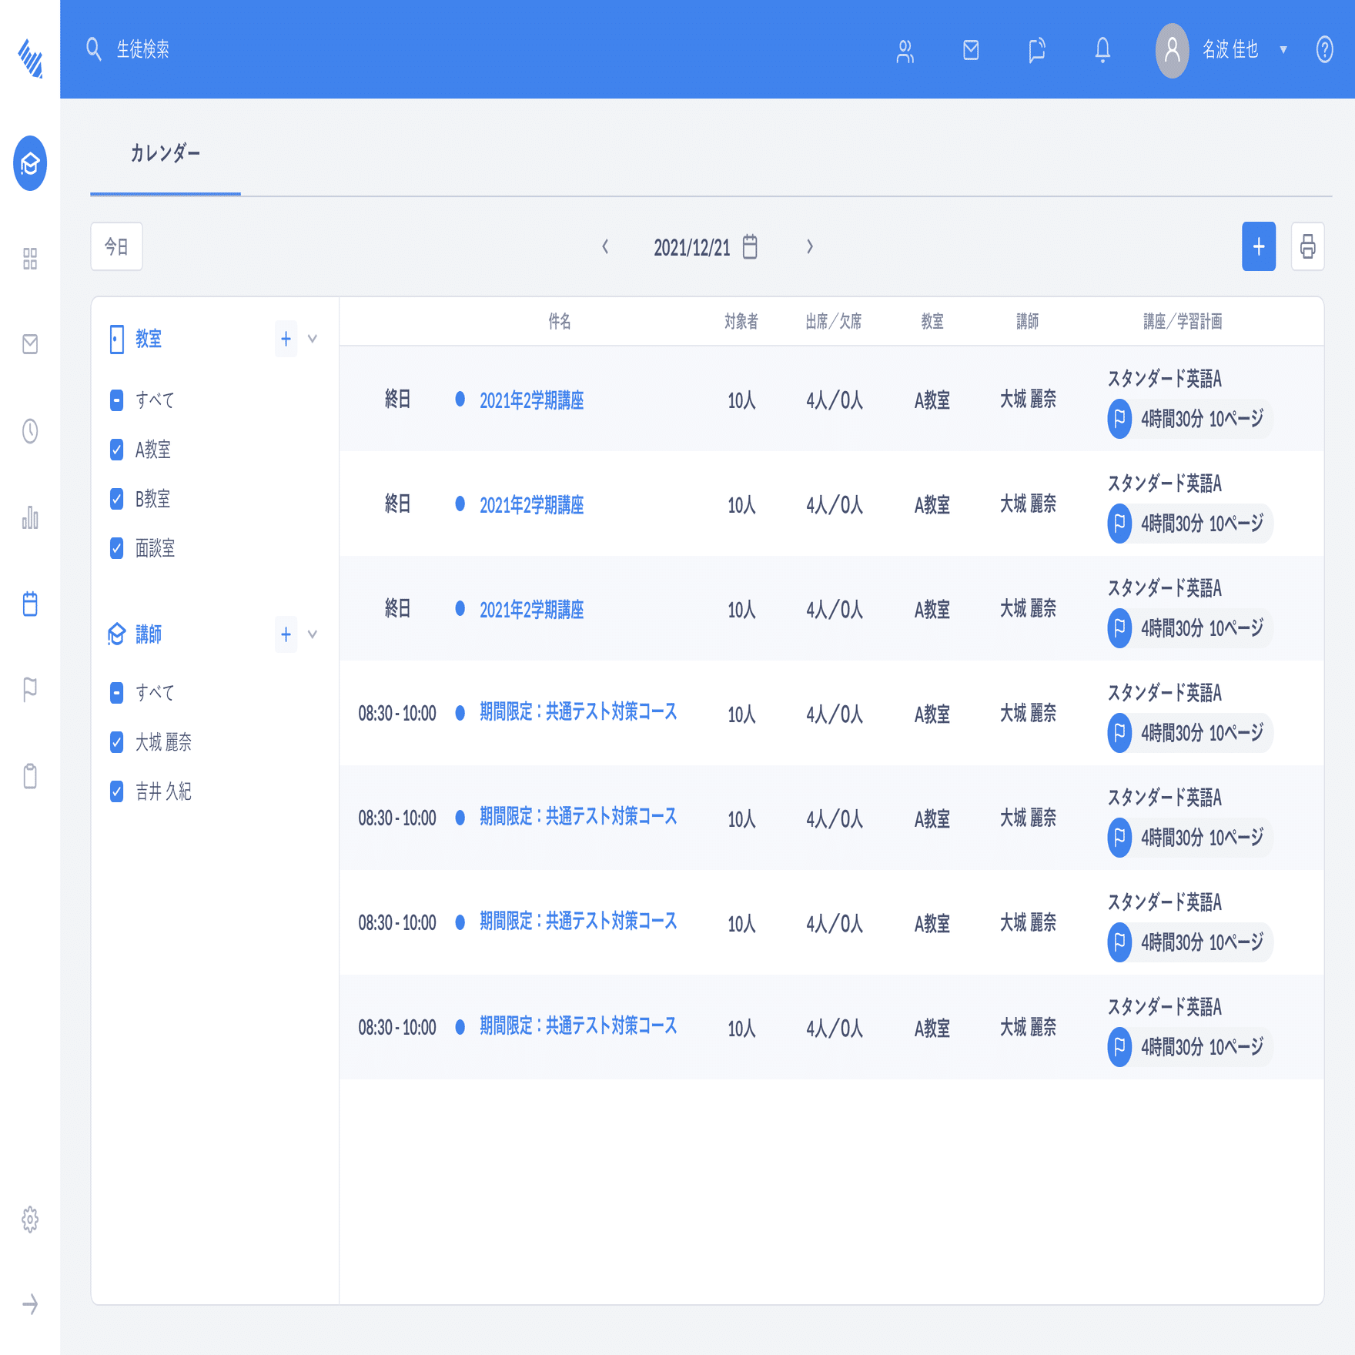The image size is (1355, 1355).
Task: Open the notifications bell icon
Action: point(1102,50)
